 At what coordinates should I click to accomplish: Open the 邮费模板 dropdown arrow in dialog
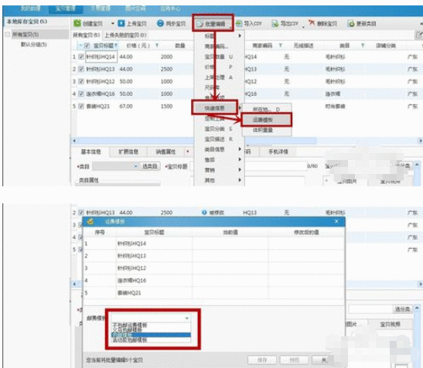coord(186,319)
